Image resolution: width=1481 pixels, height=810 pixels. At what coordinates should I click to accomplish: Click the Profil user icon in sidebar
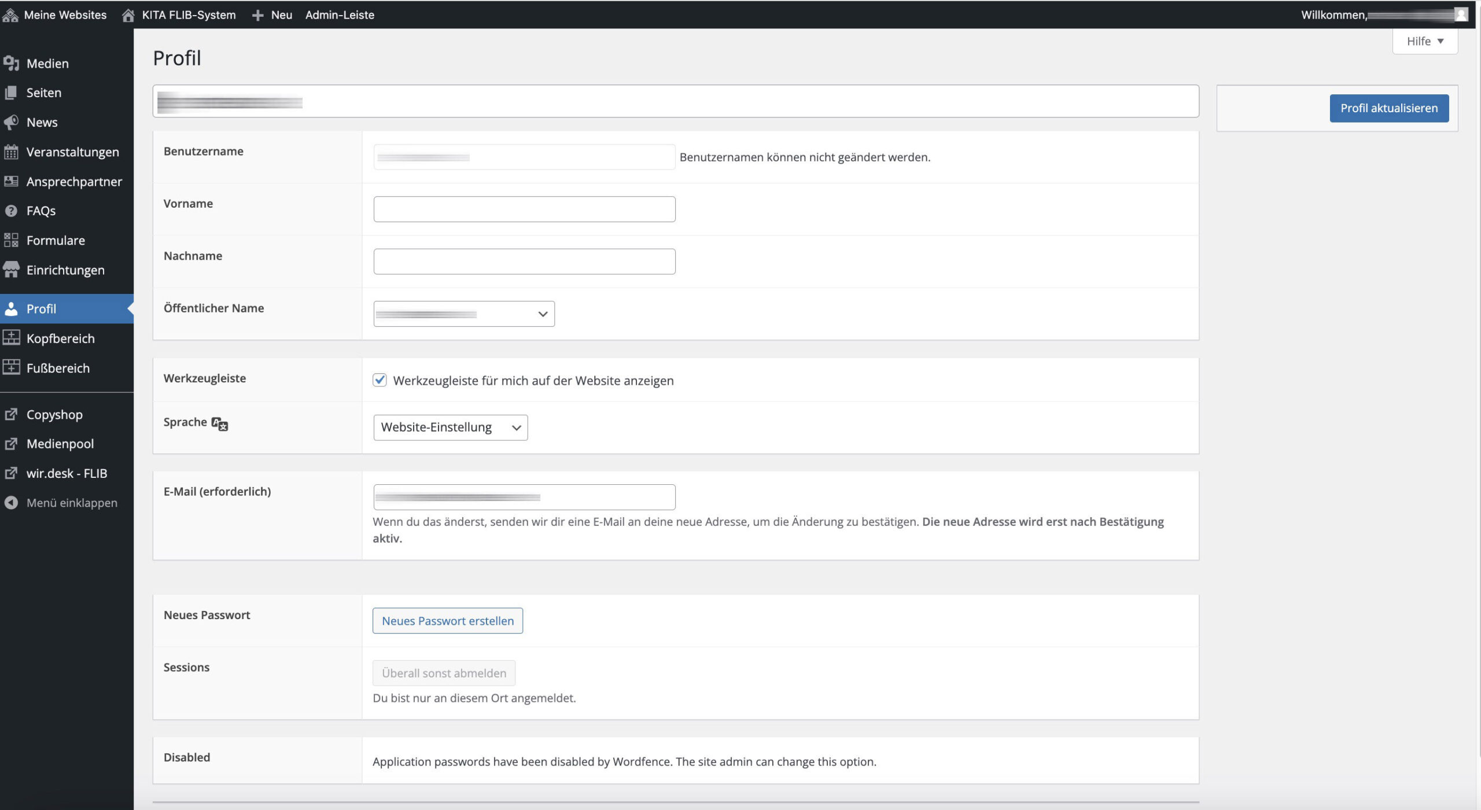click(x=12, y=308)
